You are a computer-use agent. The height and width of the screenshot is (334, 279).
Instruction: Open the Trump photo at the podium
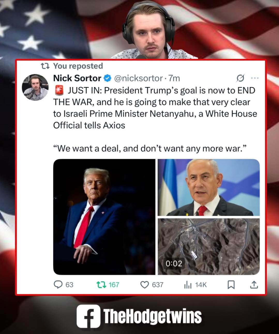104,217
